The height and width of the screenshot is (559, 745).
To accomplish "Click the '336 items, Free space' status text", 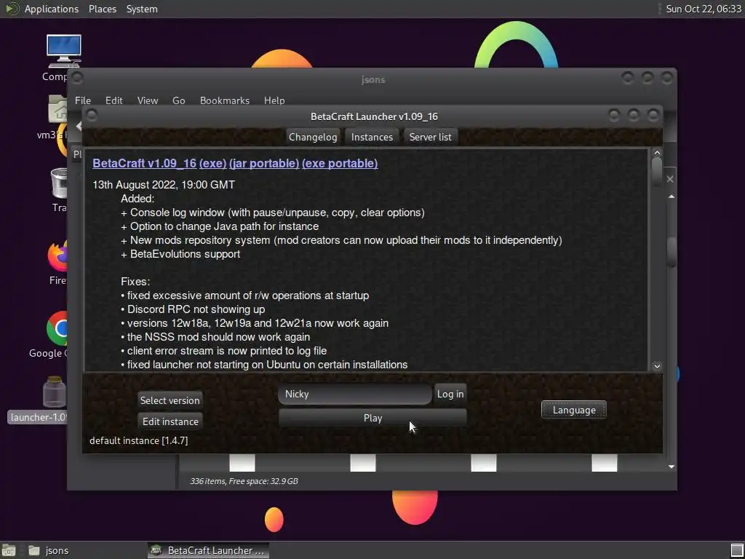I will 244,481.
